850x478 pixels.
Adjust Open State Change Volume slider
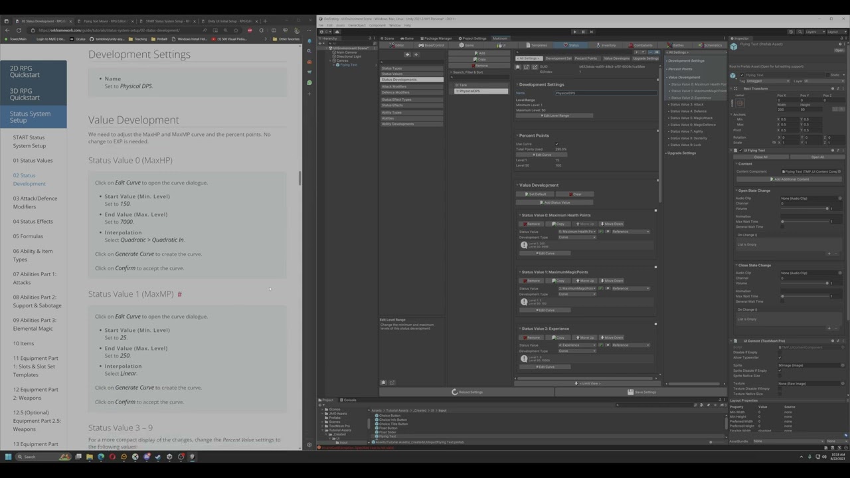click(x=806, y=208)
